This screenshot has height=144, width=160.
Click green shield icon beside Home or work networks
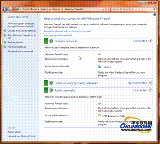click(51, 83)
